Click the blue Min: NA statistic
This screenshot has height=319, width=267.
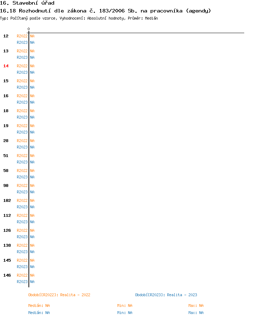[125, 313]
